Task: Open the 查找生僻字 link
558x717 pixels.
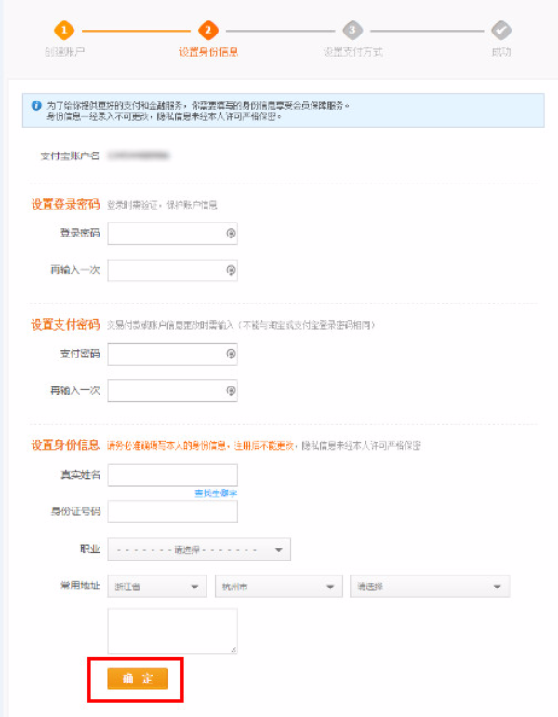Action: pos(216,492)
